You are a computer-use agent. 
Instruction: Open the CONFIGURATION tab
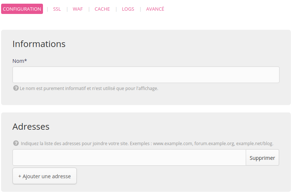tap(22, 9)
